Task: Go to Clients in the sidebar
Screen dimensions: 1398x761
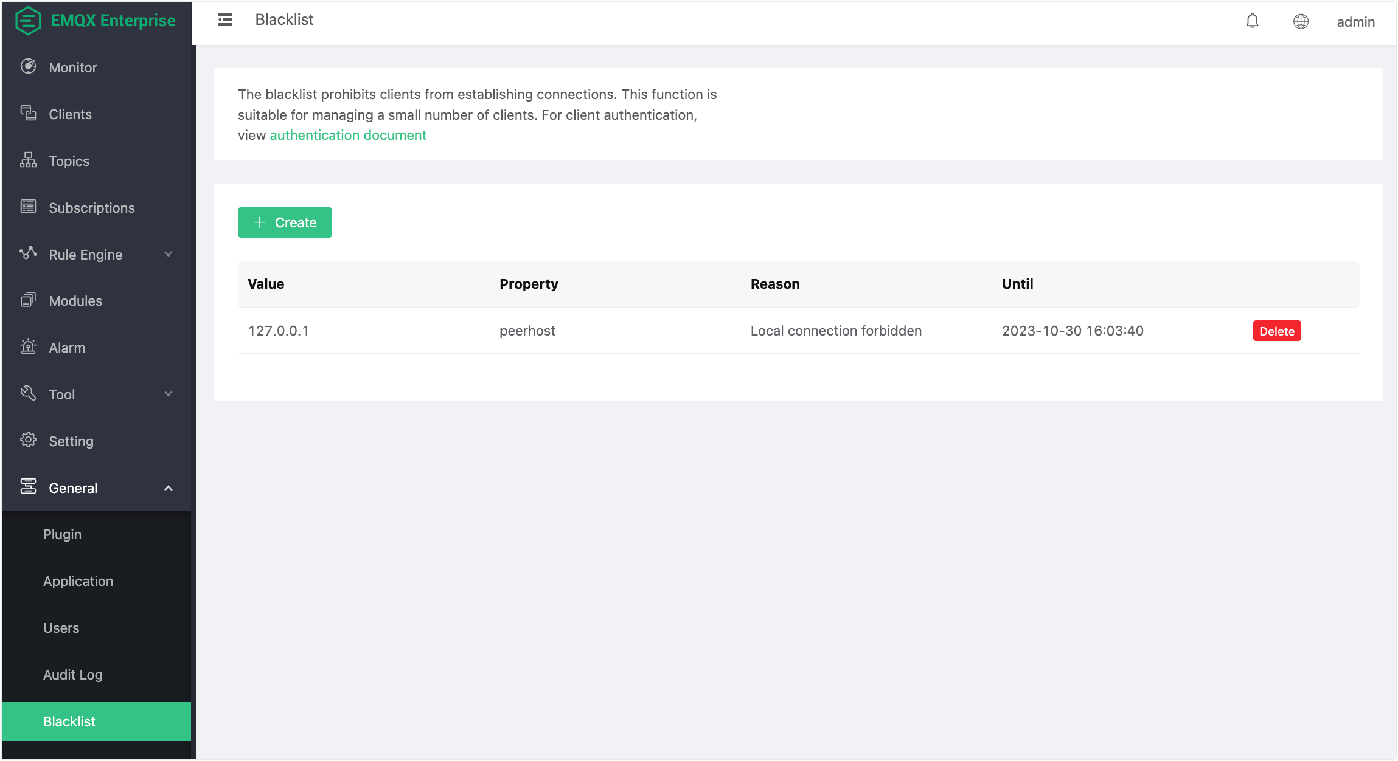Action: pyautogui.click(x=70, y=114)
